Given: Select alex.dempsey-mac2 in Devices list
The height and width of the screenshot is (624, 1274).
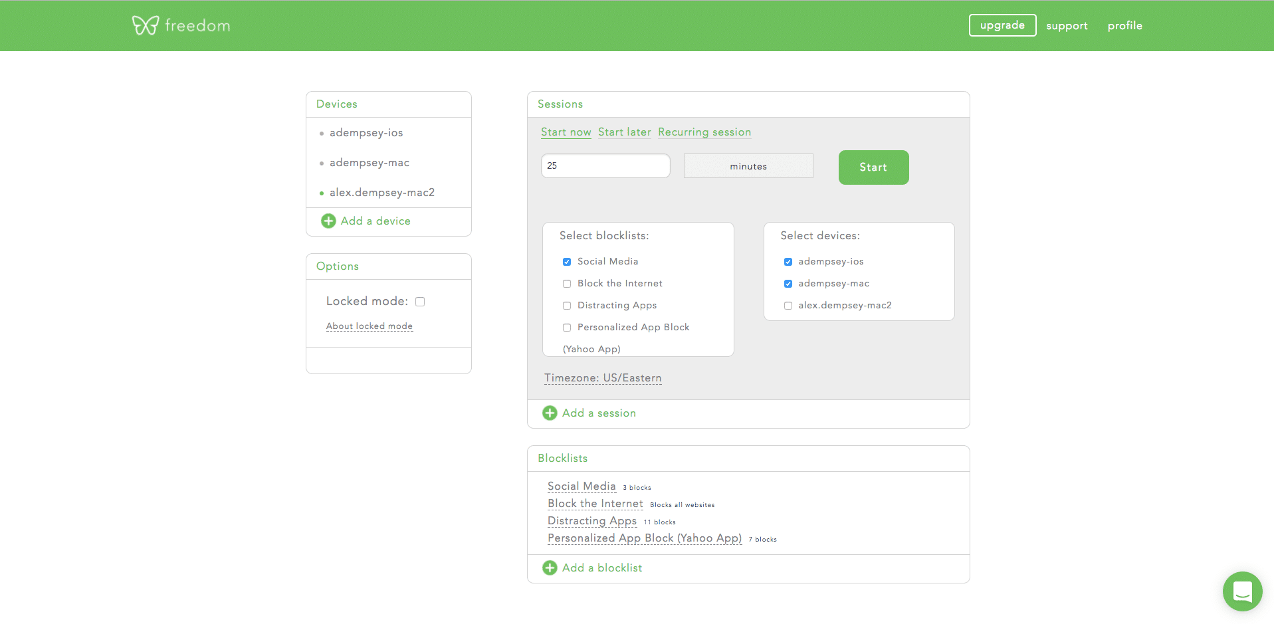Looking at the screenshot, I should point(382,193).
